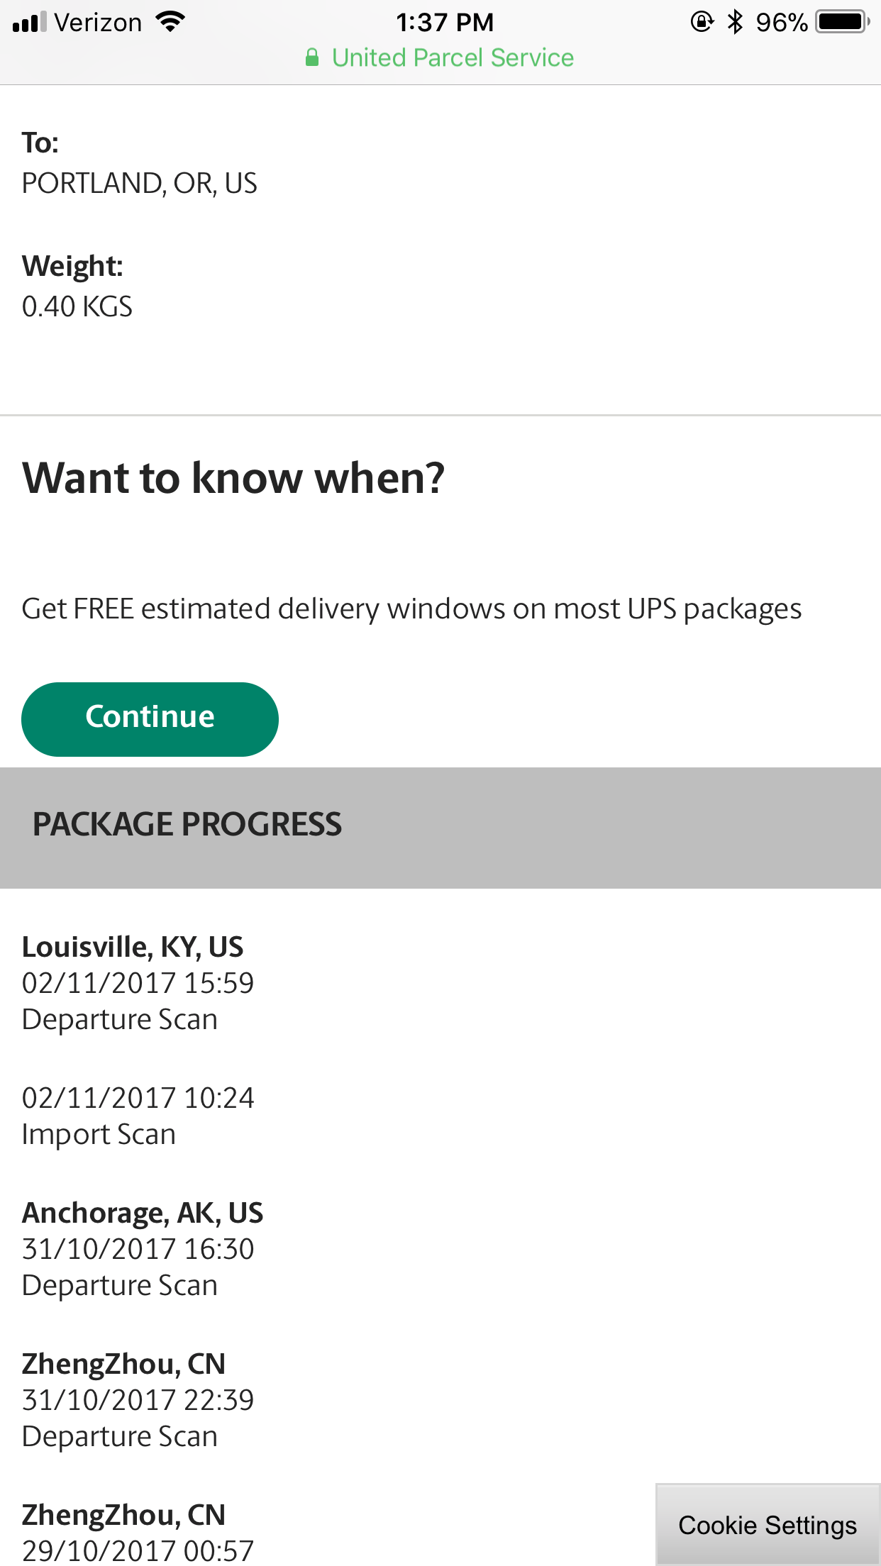The height and width of the screenshot is (1566, 881).
Task: Tap the 0.40 KGS weight value
Action: [x=77, y=306]
